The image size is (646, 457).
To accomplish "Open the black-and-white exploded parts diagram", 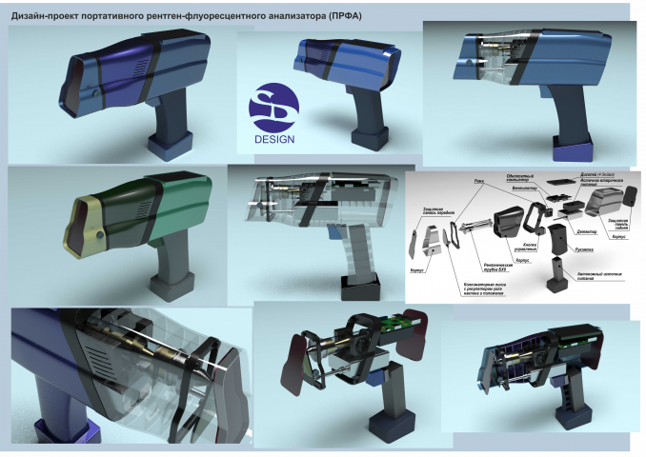I will point(523,237).
